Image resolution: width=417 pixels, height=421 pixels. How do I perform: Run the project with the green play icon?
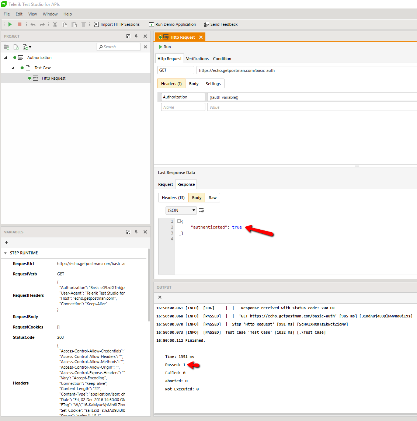(10, 24)
